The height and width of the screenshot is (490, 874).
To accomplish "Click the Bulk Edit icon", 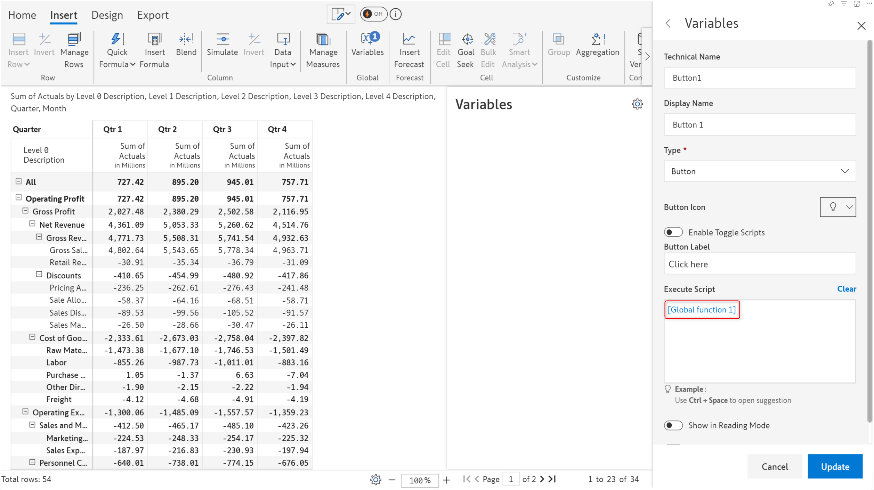I will tap(489, 39).
